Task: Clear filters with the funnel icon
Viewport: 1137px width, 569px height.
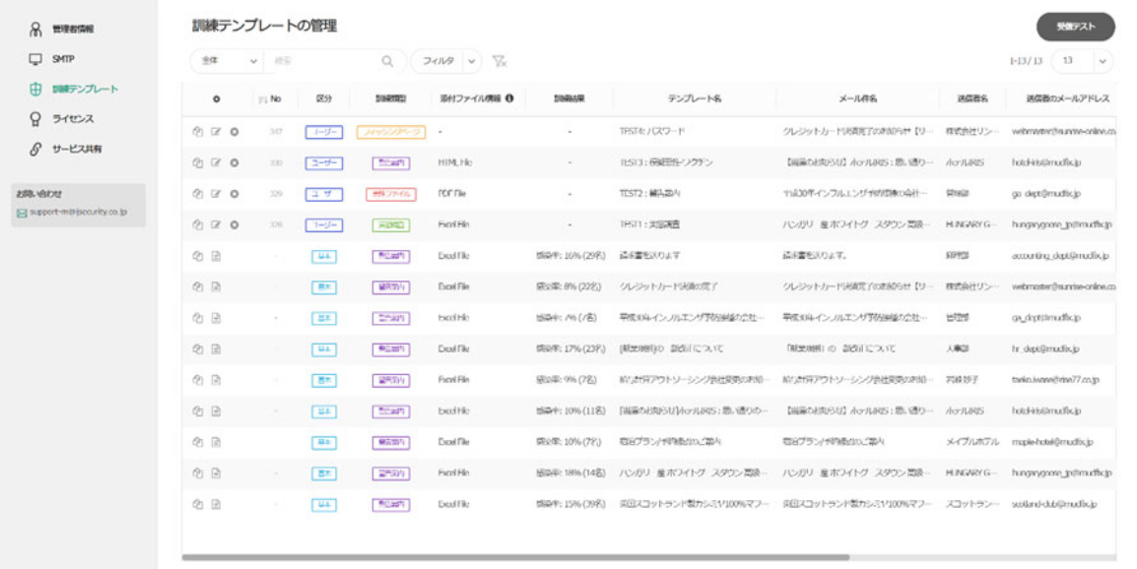Action: [500, 61]
